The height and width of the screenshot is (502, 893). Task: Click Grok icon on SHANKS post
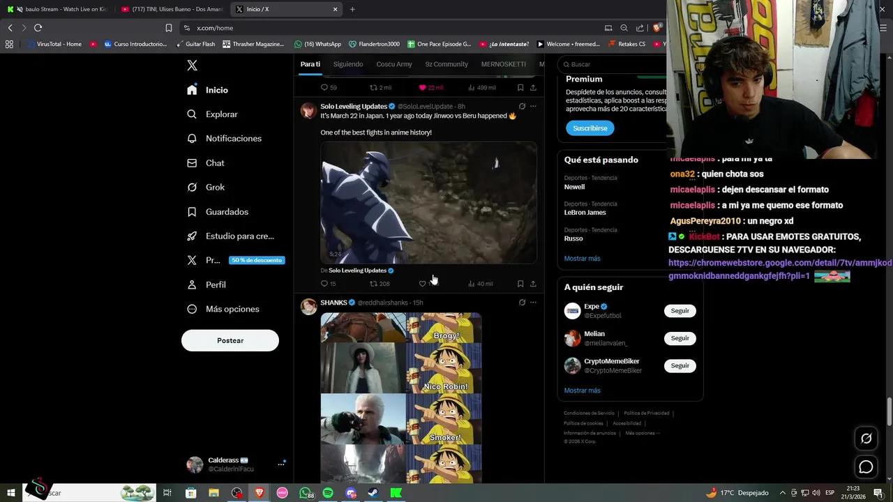[x=522, y=303]
